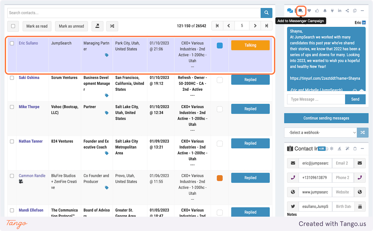Click Replied button for Nathan Tanner
Screen dimensions: 373x231
[x=250, y=143]
